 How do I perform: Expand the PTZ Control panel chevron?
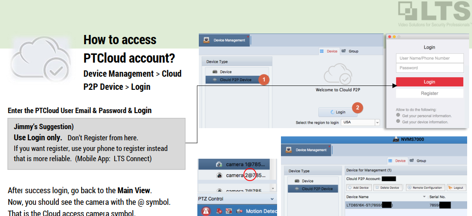(x=272, y=199)
